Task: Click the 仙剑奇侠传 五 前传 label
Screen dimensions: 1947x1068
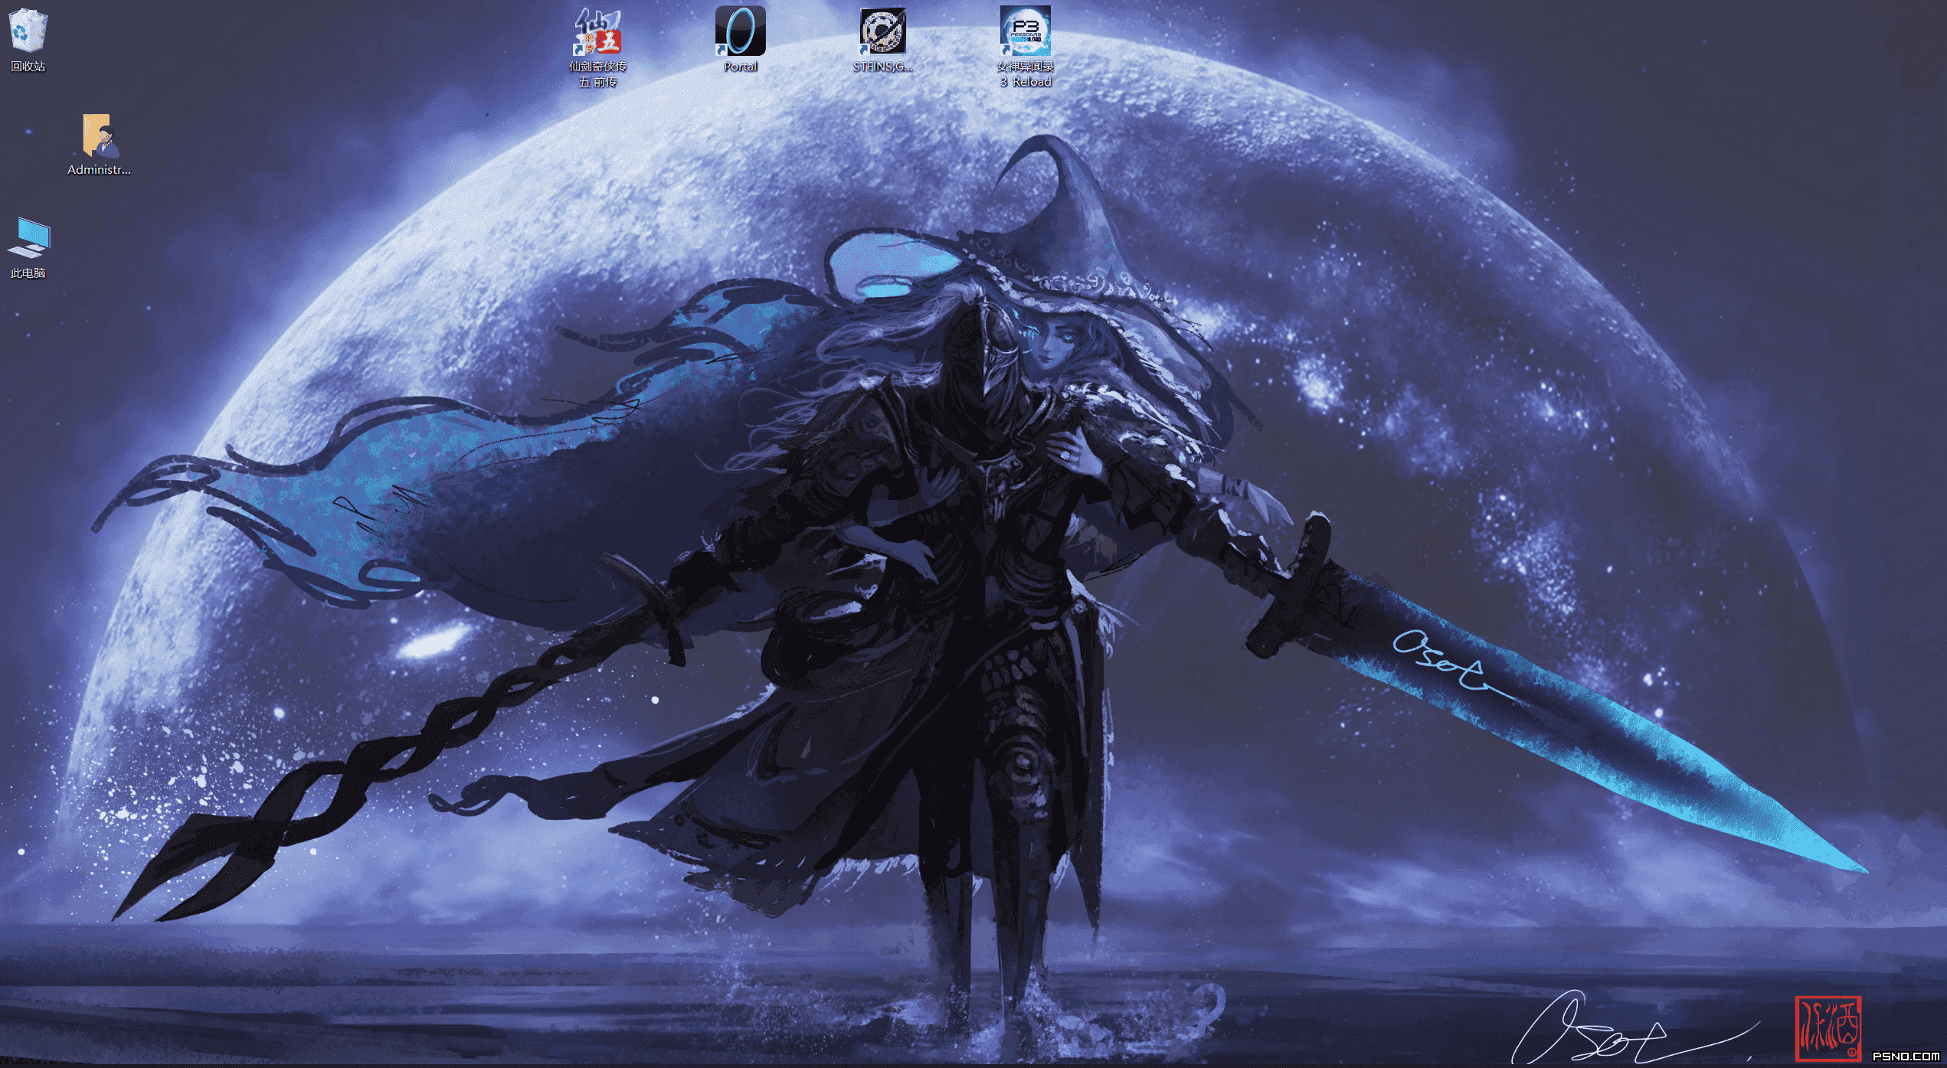Action: (x=597, y=74)
